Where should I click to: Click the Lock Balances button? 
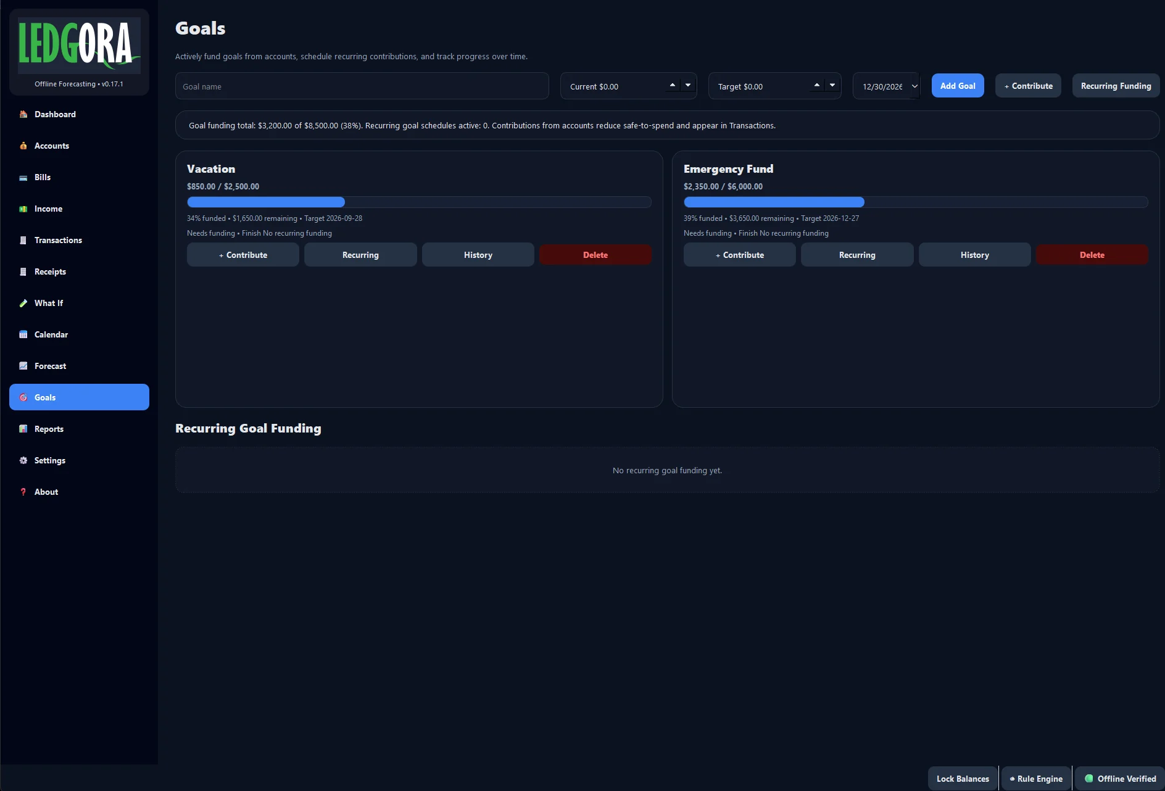tap(963, 779)
